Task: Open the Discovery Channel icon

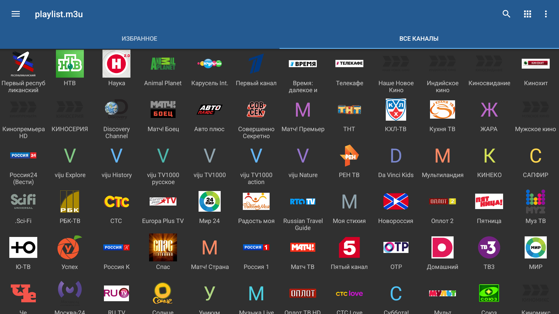Action: pos(116,110)
